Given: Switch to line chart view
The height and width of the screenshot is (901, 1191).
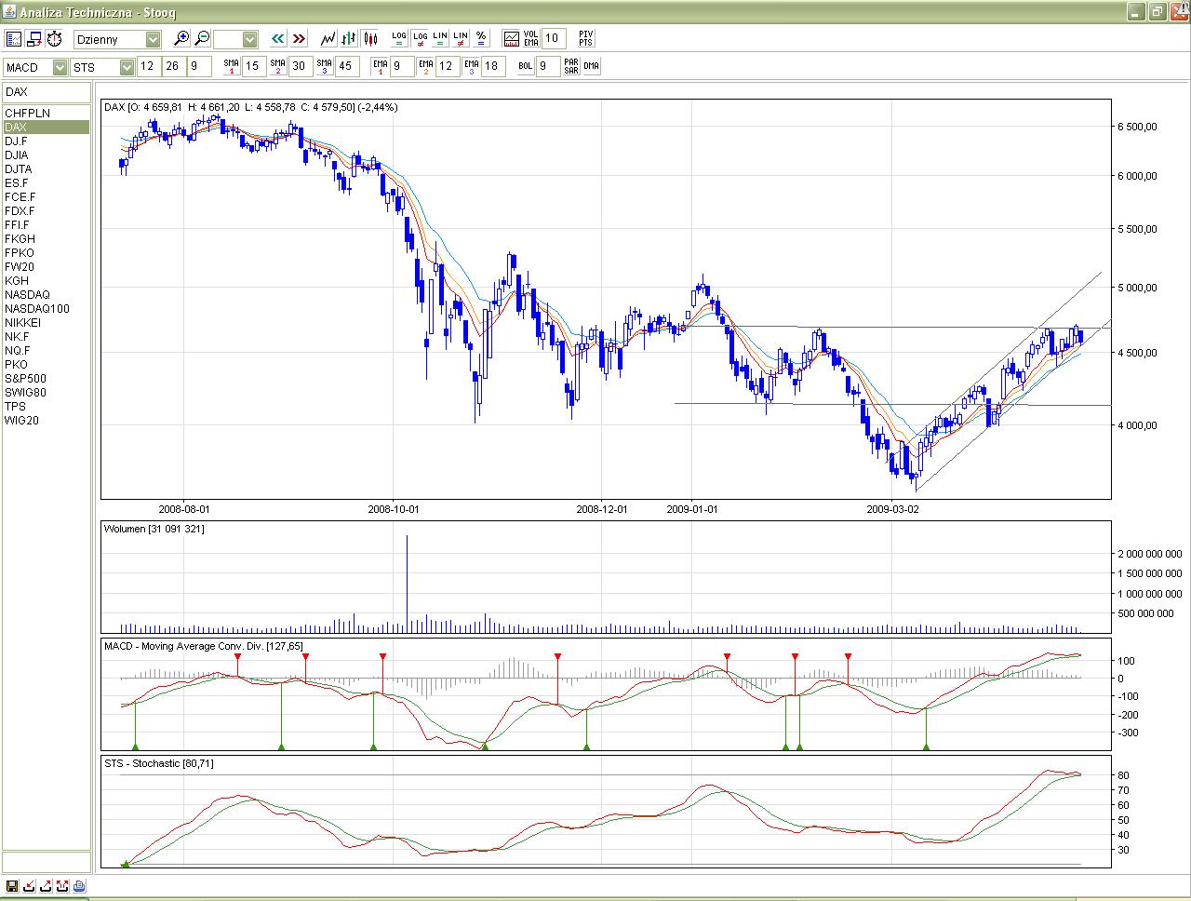Looking at the screenshot, I should point(328,39).
